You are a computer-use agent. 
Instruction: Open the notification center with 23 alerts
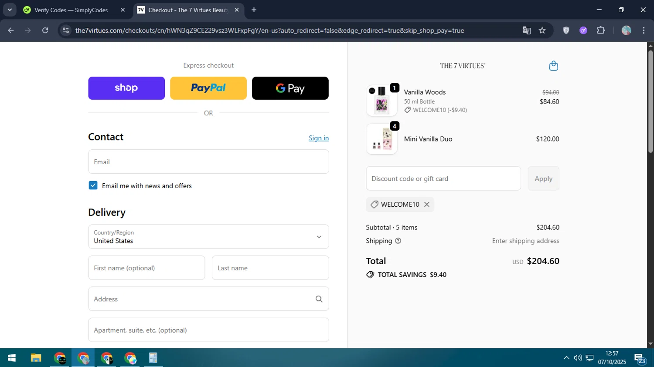[640, 359]
